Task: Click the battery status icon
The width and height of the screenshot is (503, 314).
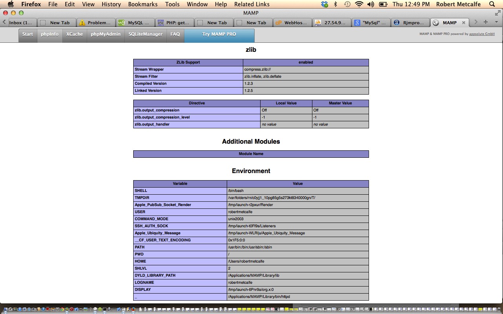Action: pyautogui.click(x=383, y=4)
